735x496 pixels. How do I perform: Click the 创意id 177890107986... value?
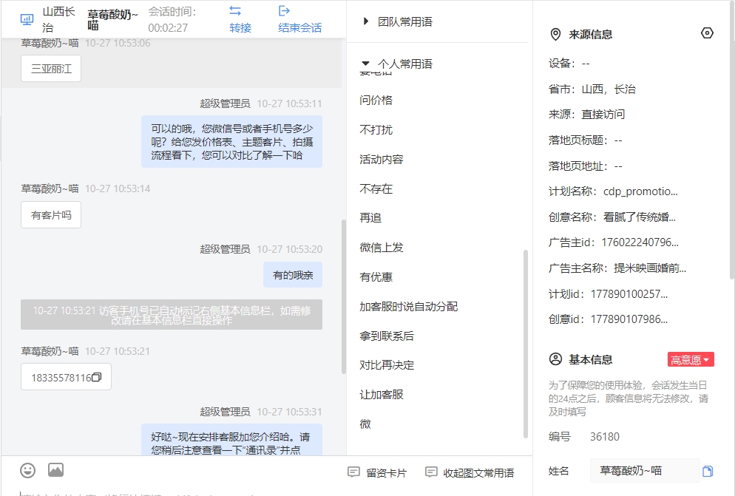[x=629, y=319]
